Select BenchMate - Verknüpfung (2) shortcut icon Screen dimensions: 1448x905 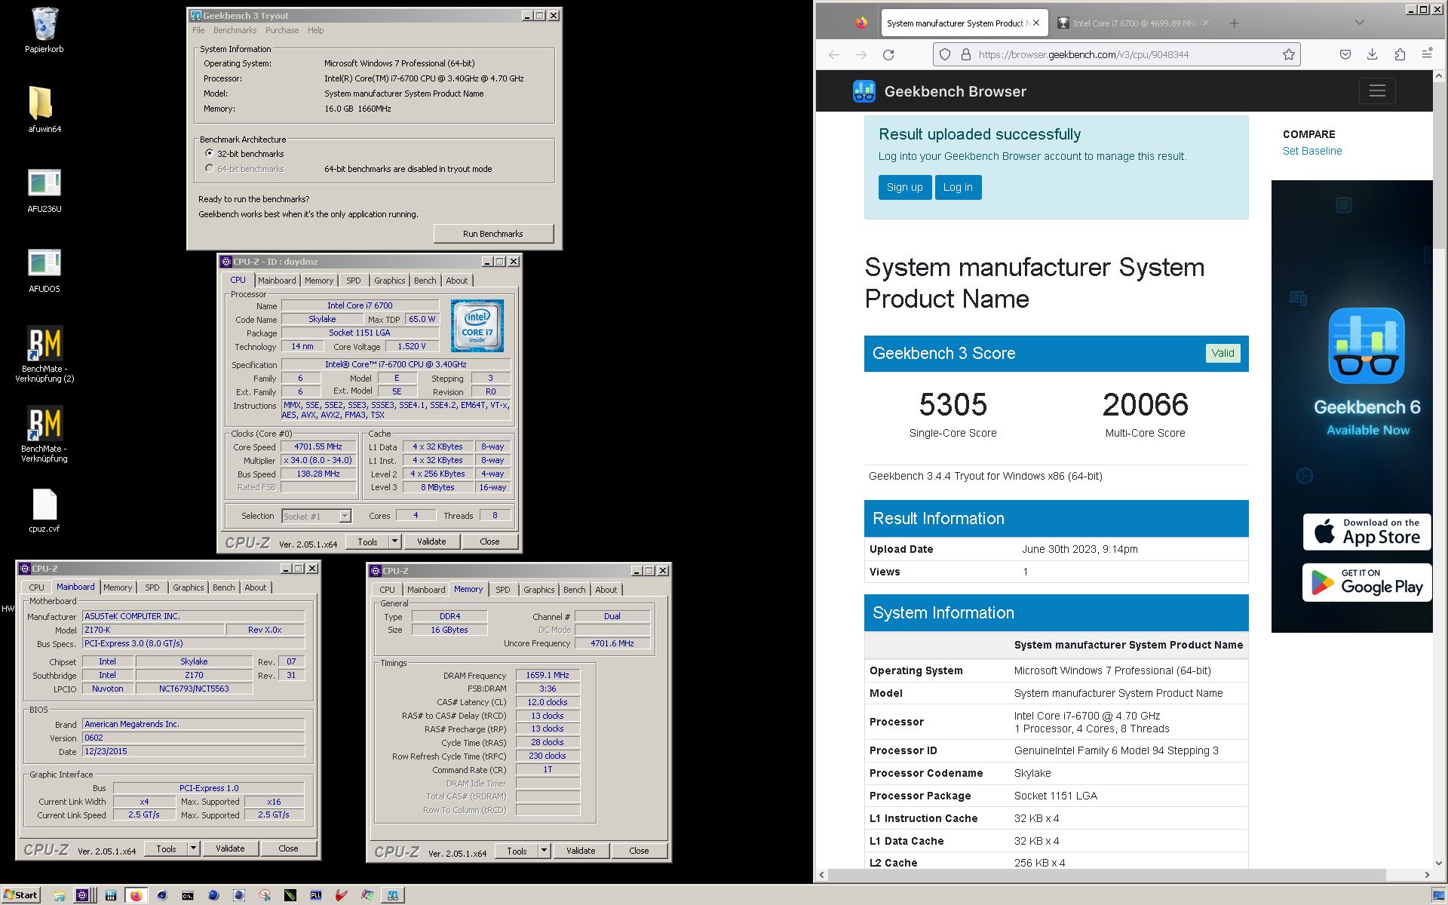coord(44,354)
